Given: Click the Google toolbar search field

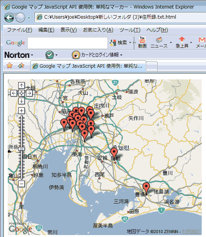Looking at the screenshot, I should point(68,43).
